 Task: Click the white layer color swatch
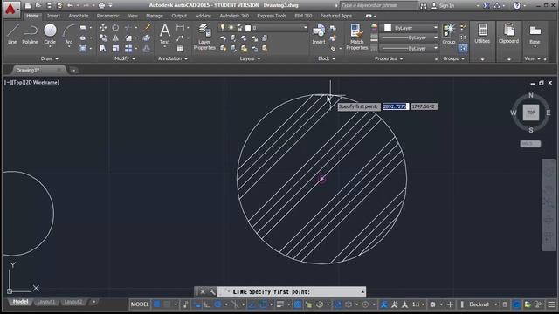click(248, 27)
